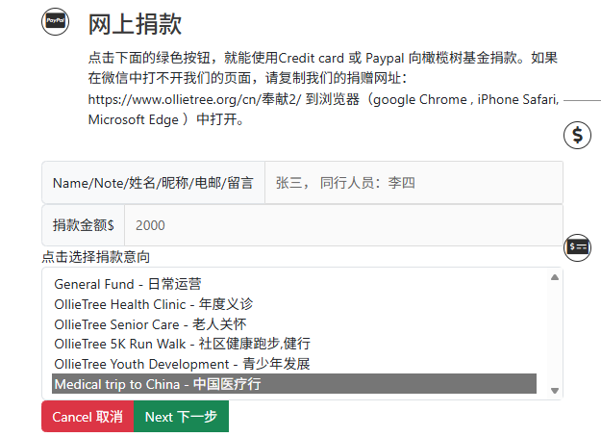Choose OllieTree Senior Care - 老人关怀
This screenshot has height=437, width=601.
click(150, 324)
